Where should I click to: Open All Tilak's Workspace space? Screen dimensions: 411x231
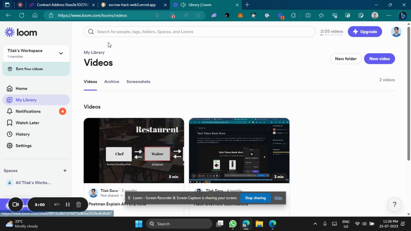(36, 183)
